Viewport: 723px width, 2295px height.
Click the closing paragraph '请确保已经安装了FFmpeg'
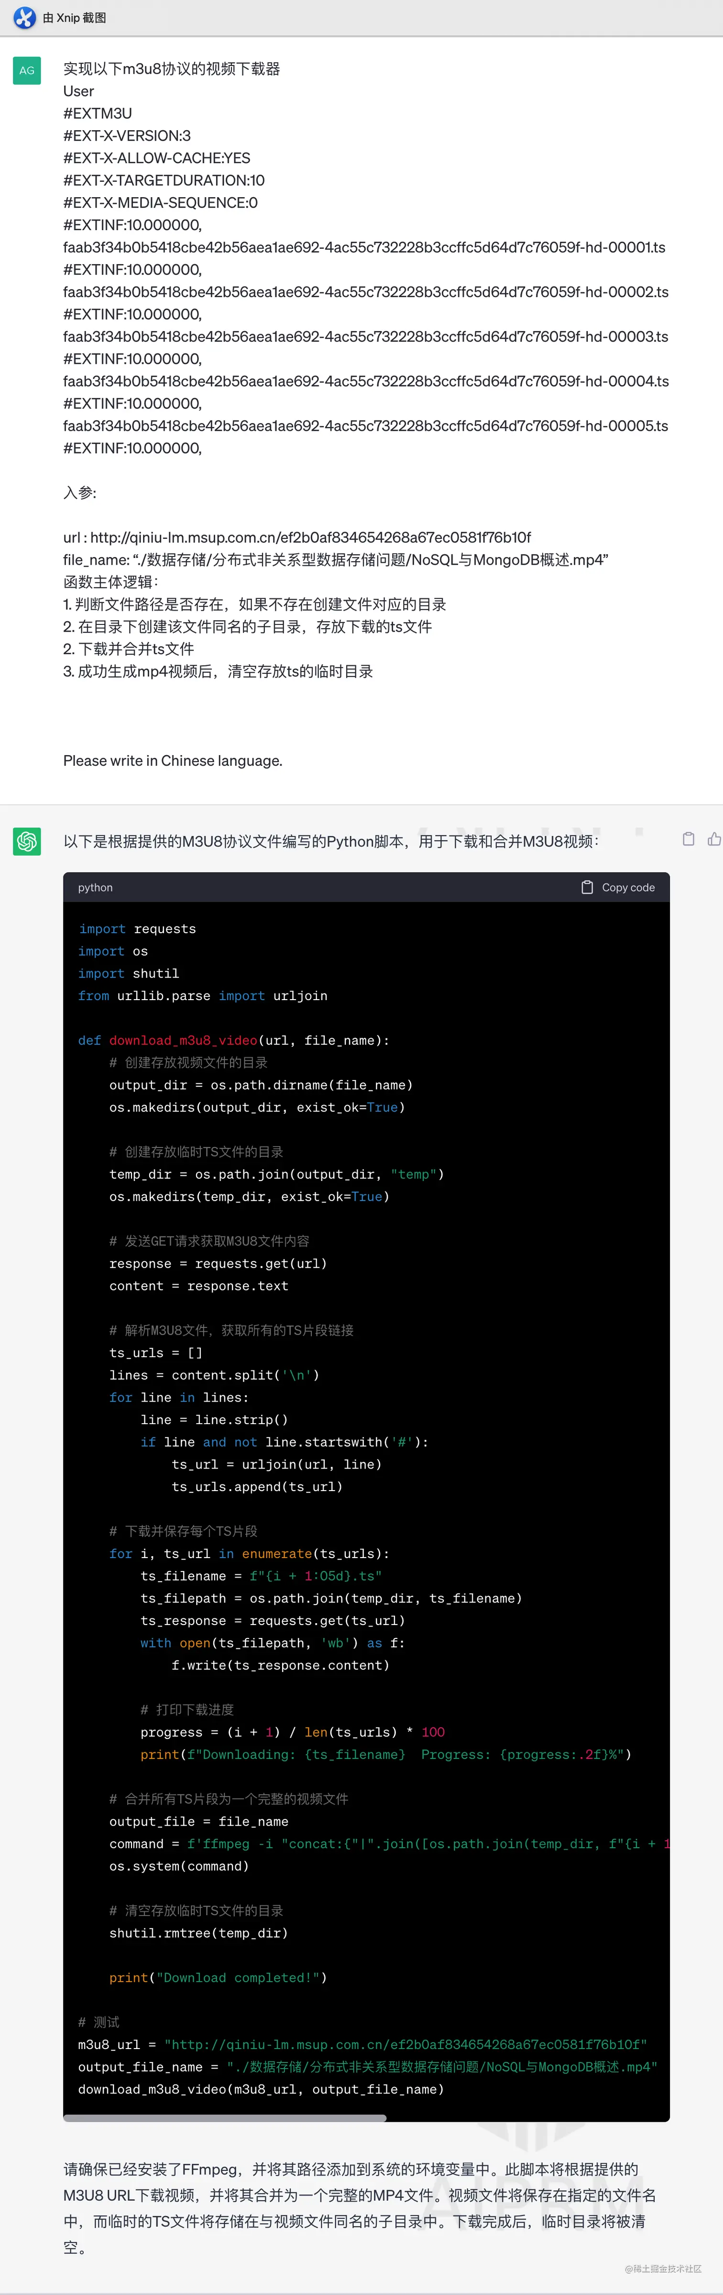click(360, 2208)
